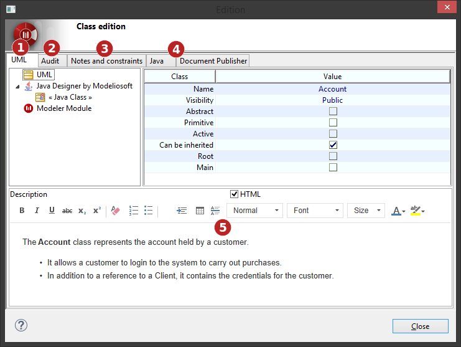Click the superscript formatting icon
The width and height of the screenshot is (461, 347).
click(x=96, y=211)
